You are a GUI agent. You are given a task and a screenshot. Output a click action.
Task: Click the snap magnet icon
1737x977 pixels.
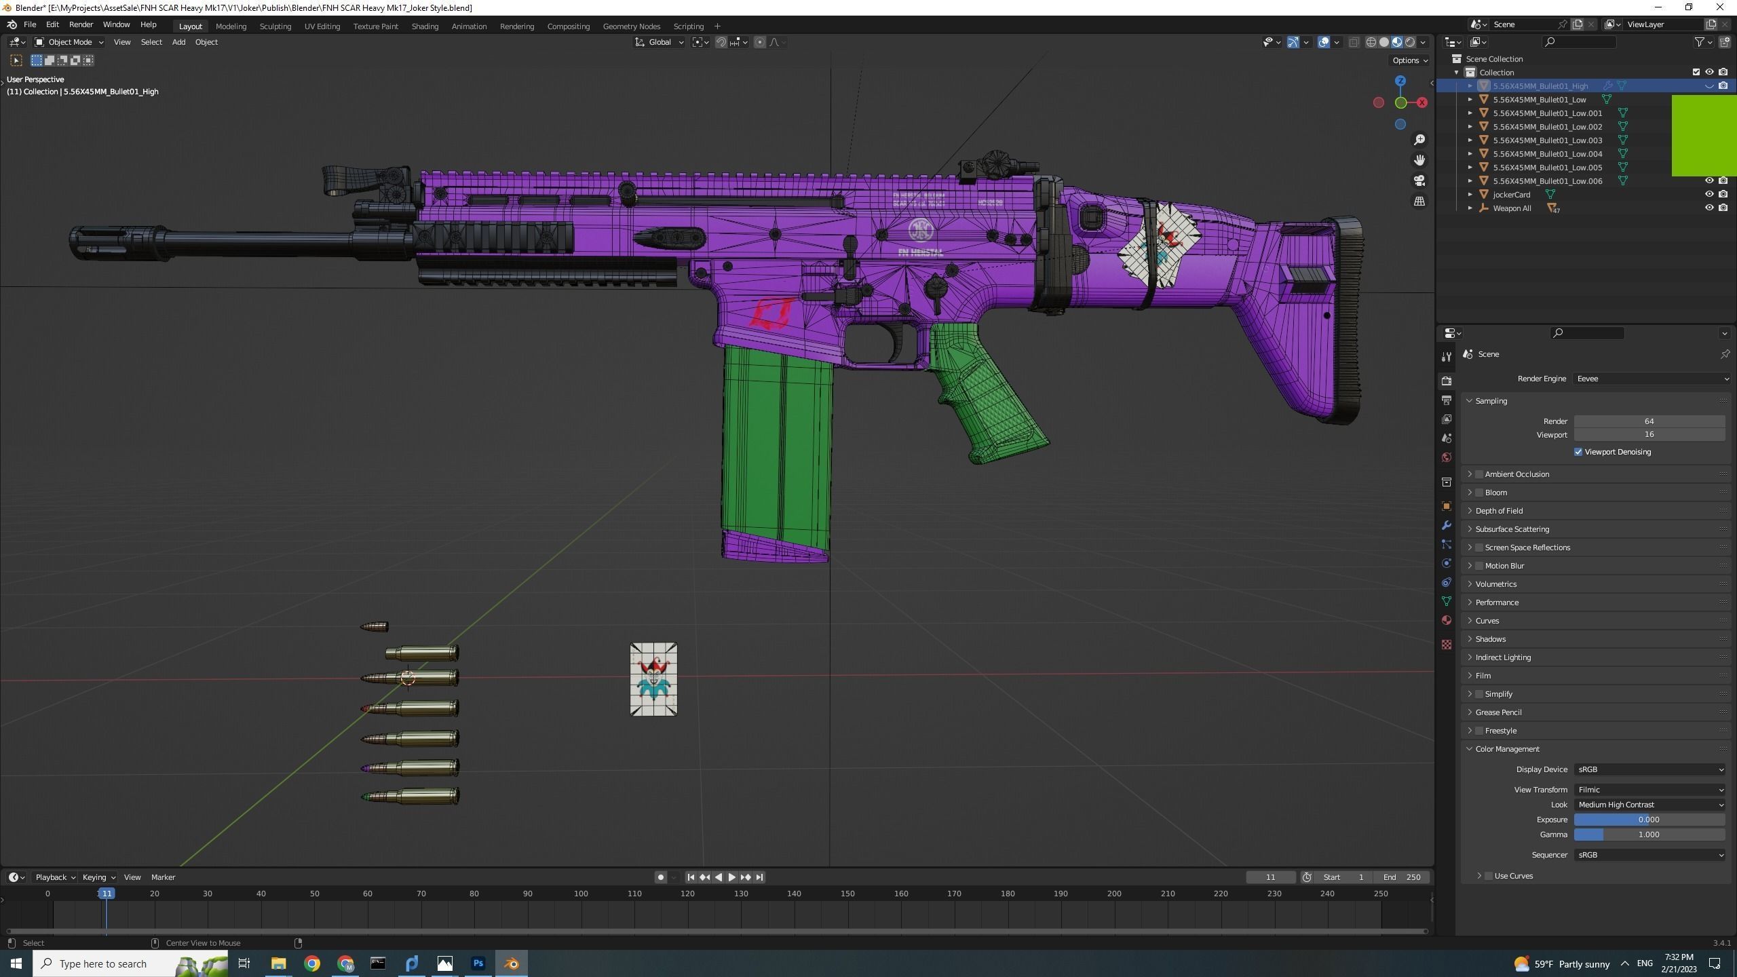(721, 42)
